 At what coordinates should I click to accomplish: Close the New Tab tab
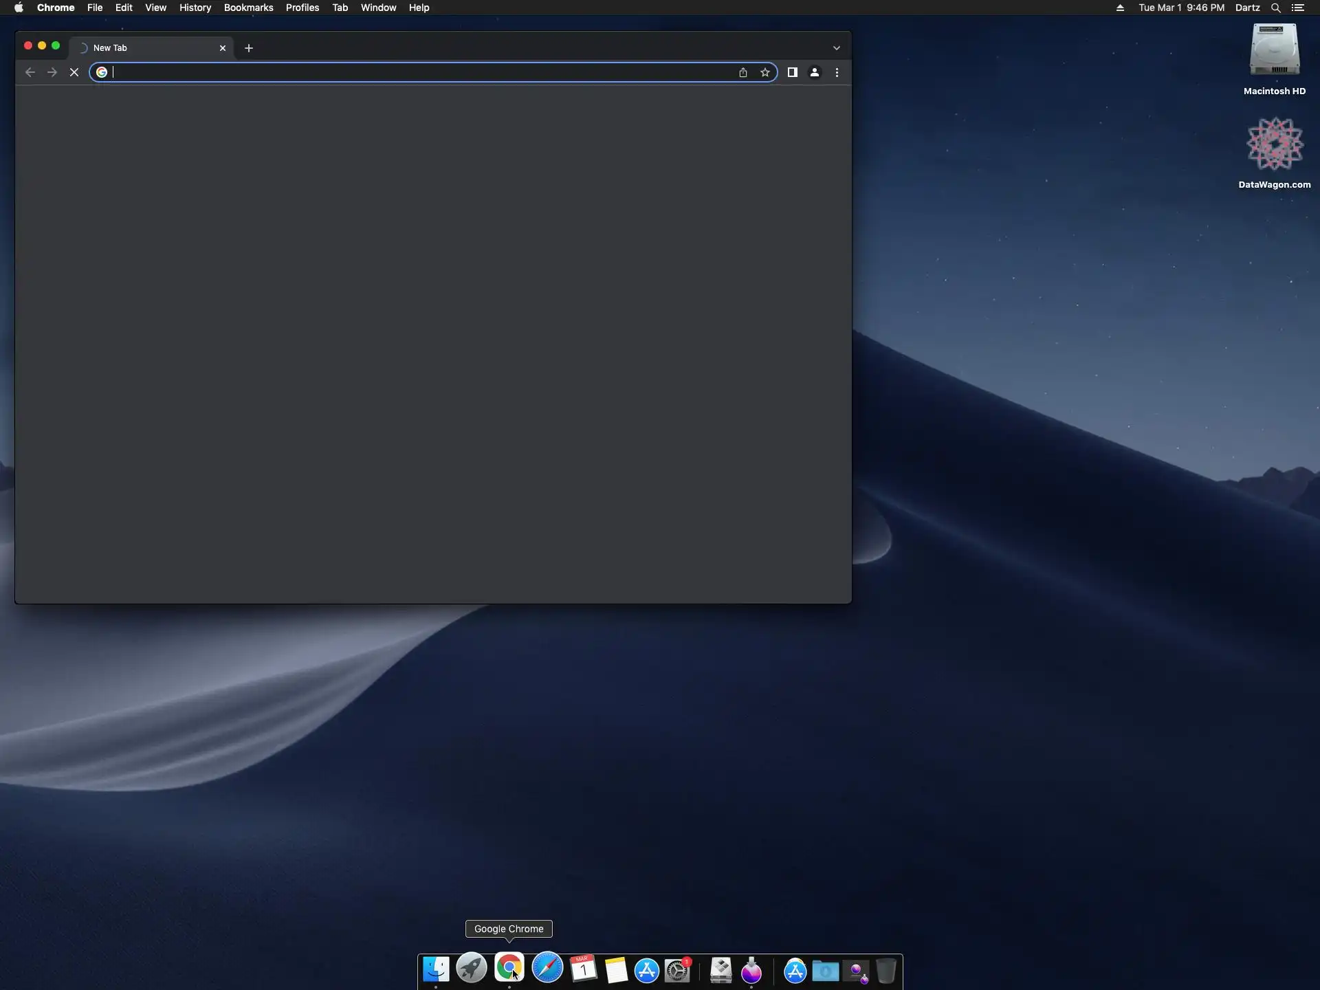(x=222, y=48)
